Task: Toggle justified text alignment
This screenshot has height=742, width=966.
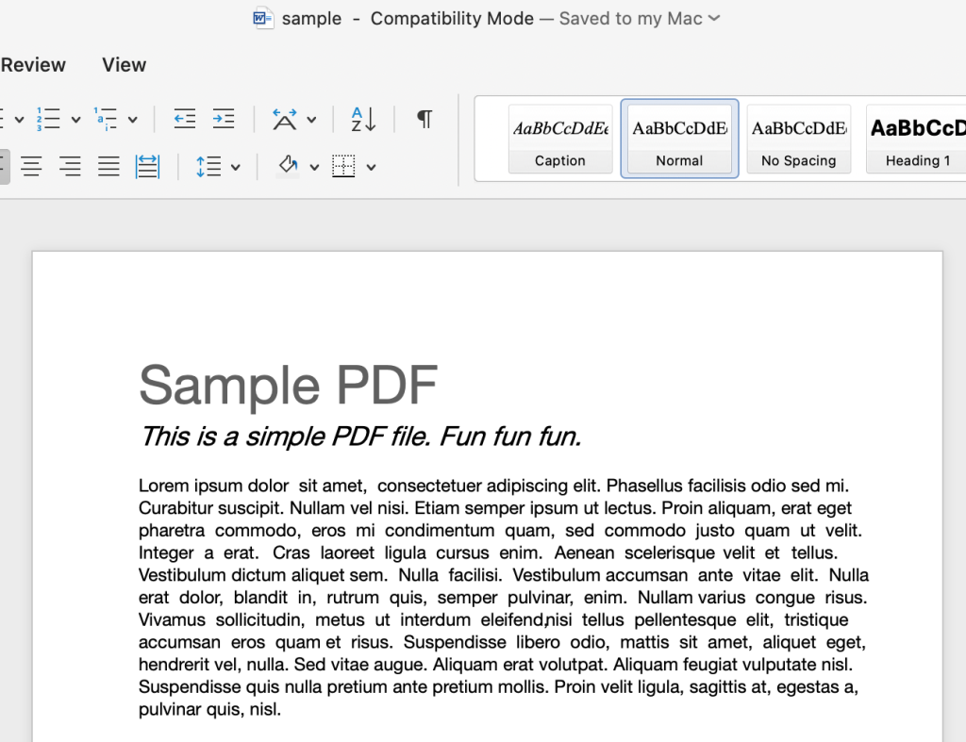Action: tap(108, 167)
